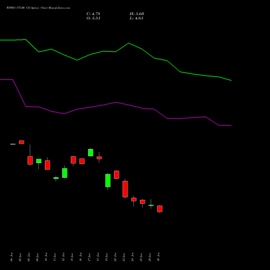Click the open value "O: 5.51"
The image size is (270, 270).
tap(93, 18)
